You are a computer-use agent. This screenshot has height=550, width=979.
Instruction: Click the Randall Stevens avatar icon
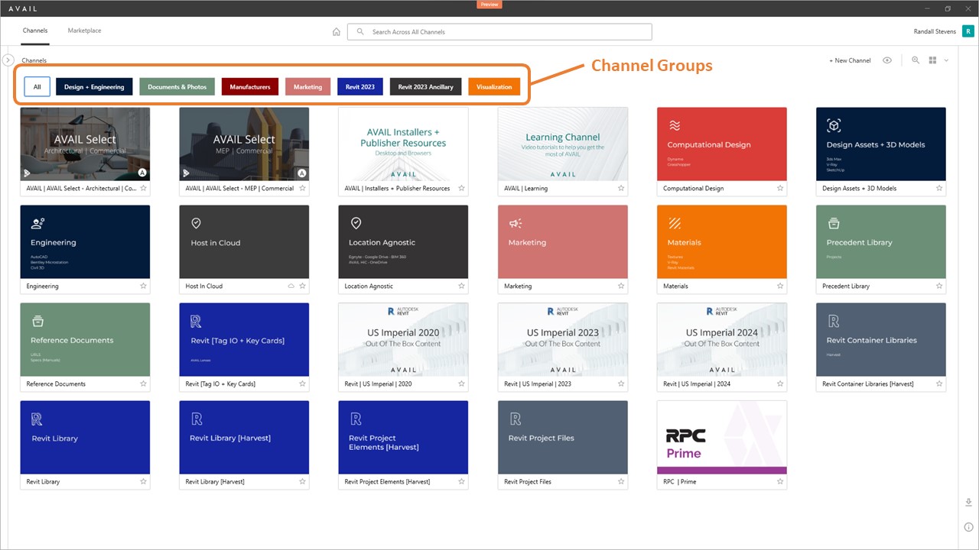click(968, 31)
